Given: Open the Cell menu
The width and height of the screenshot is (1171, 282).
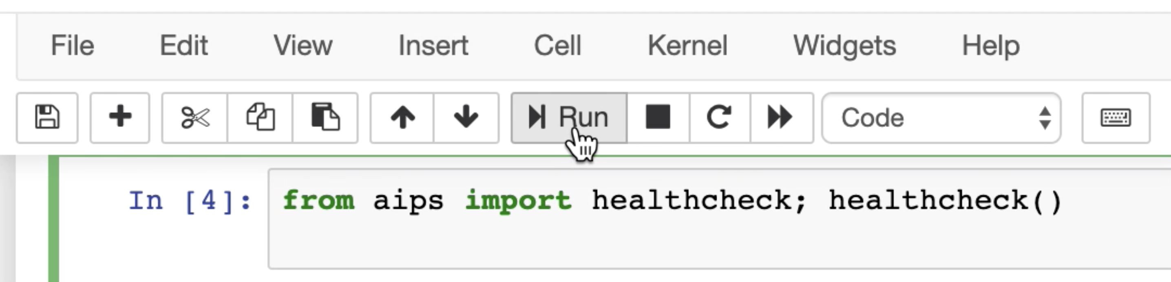Looking at the screenshot, I should click(x=558, y=45).
